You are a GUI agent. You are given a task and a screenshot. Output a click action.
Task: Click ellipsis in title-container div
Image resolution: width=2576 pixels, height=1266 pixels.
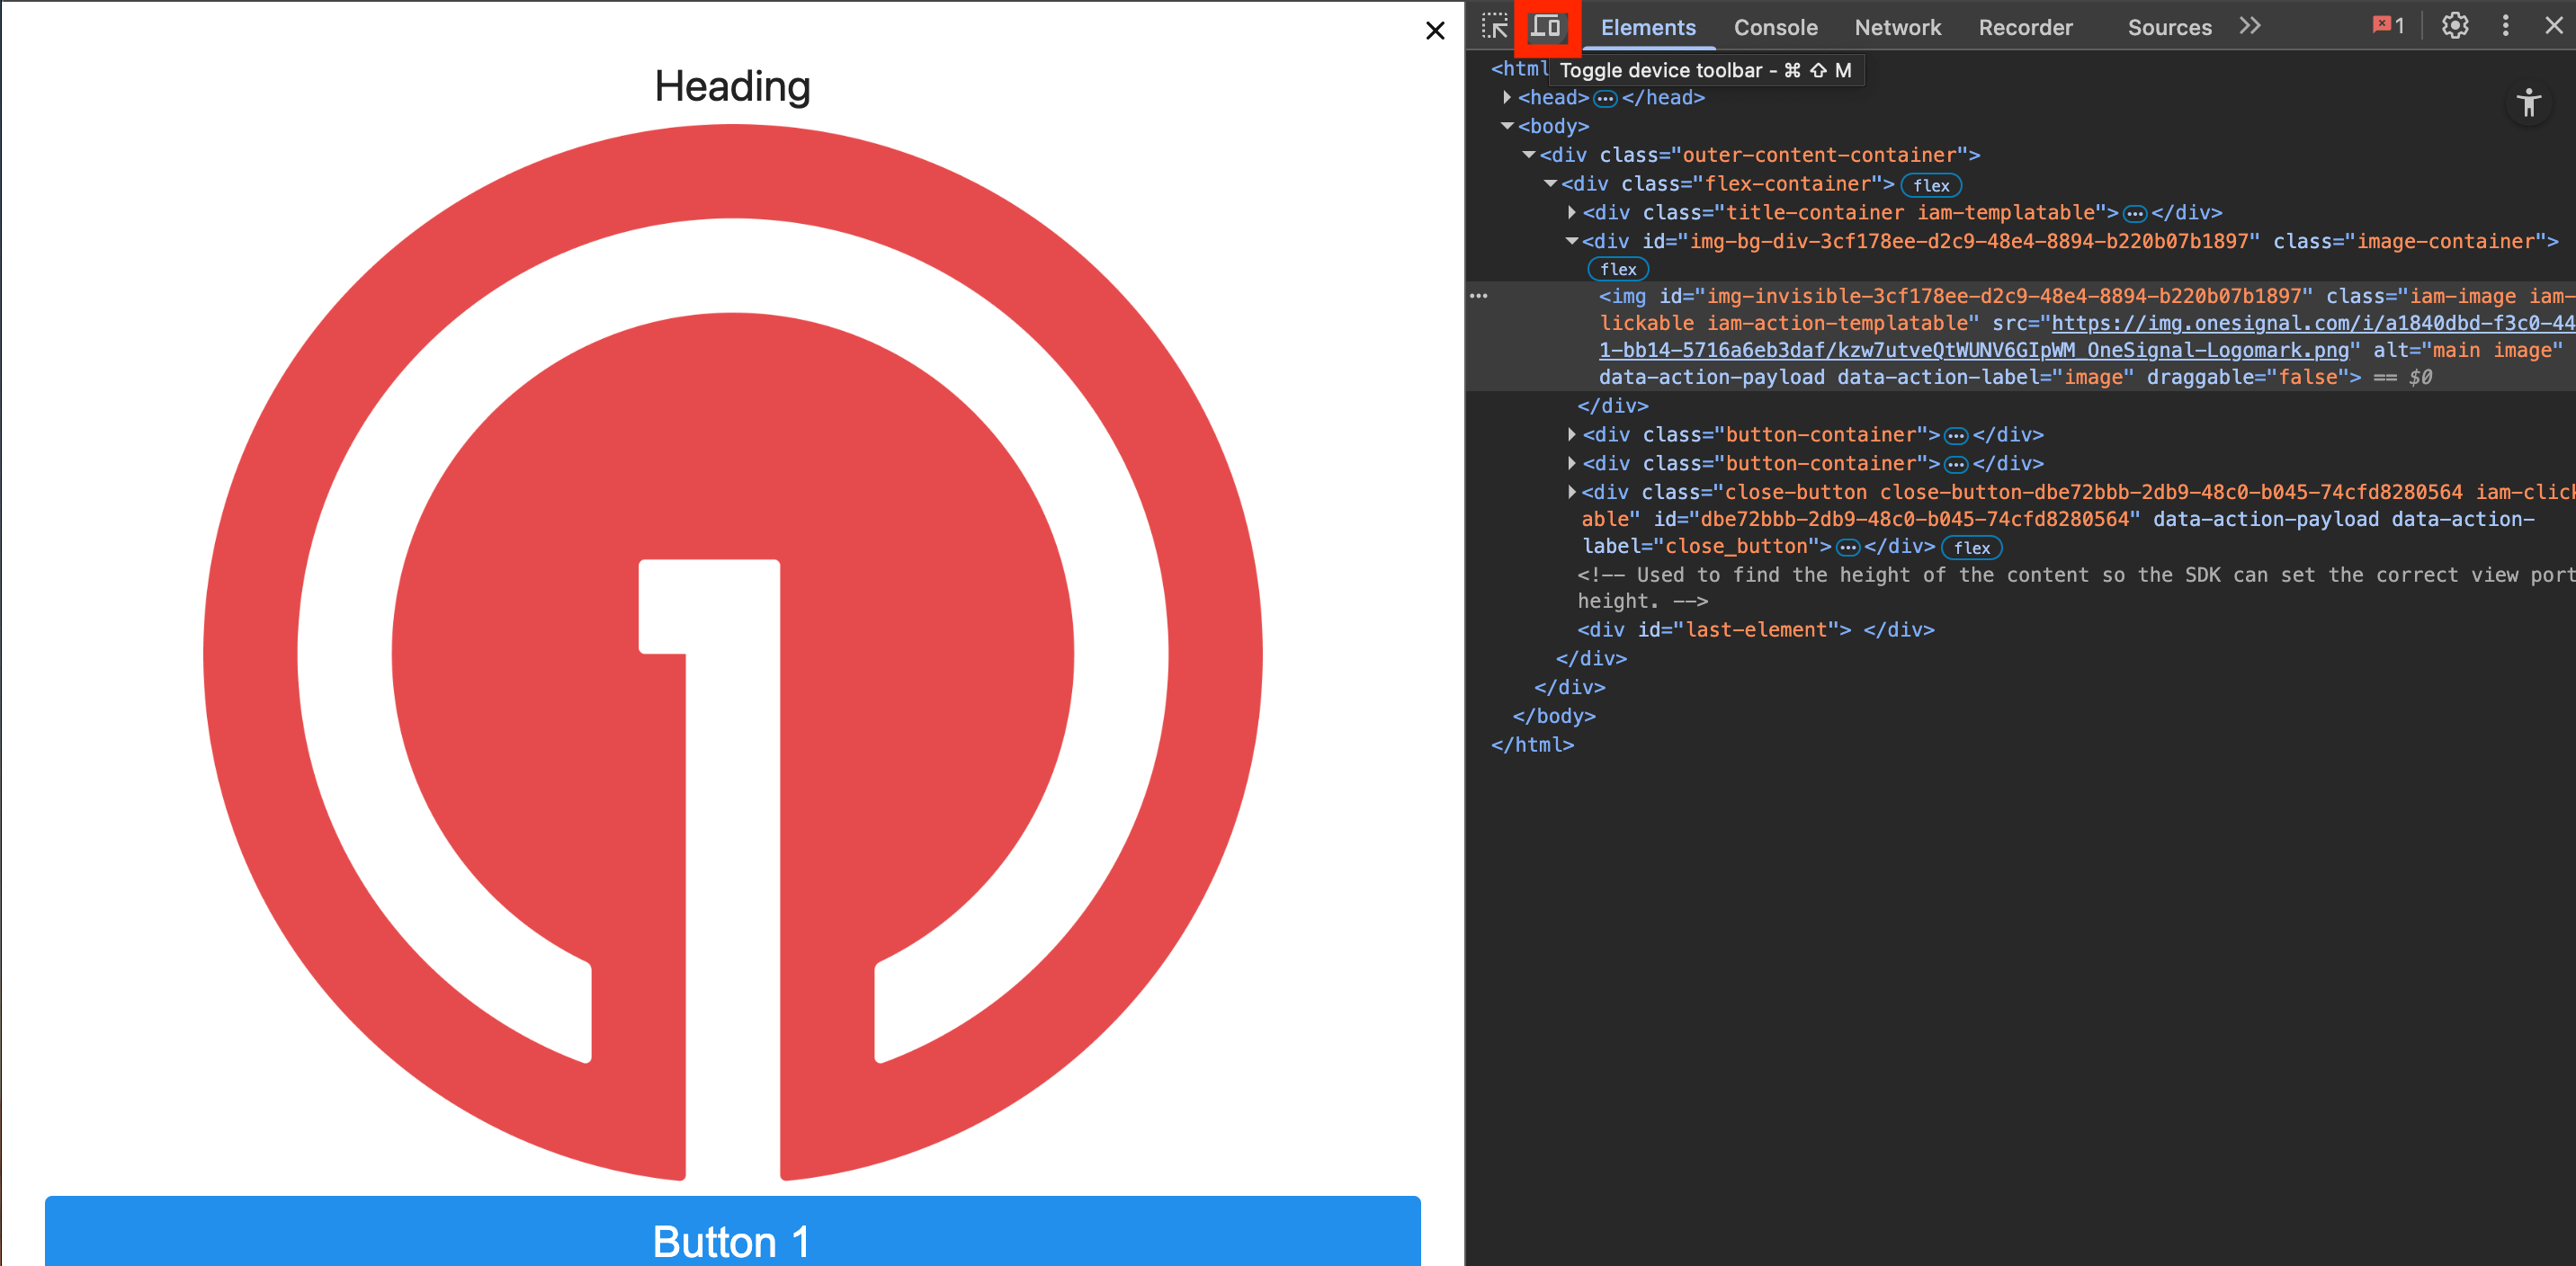tap(2134, 214)
